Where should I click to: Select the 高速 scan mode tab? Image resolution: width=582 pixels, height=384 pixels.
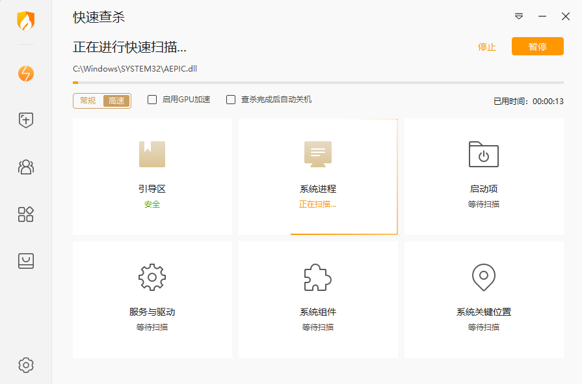point(116,101)
